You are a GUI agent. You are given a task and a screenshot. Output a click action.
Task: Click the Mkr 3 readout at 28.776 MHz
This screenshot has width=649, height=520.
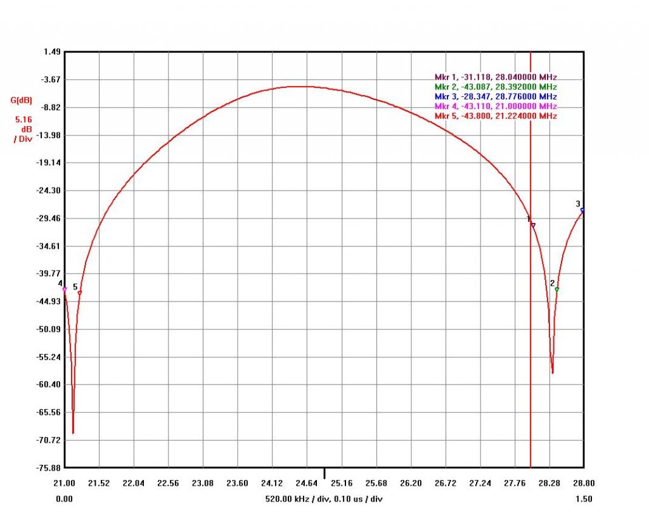click(x=496, y=96)
